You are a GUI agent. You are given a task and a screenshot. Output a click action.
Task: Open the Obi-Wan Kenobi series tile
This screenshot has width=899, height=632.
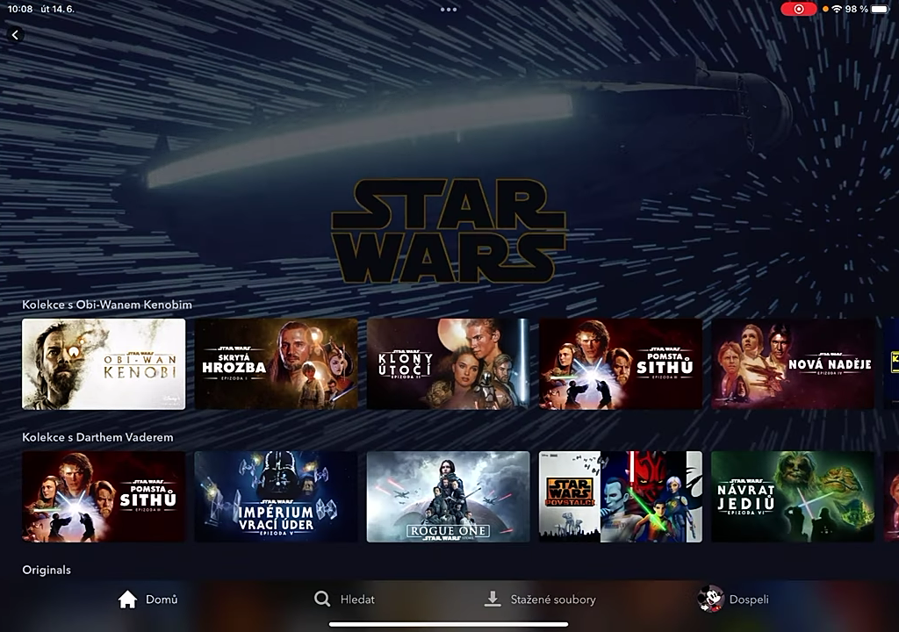[x=103, y=364]
